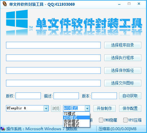Focus the save path input field
The image size is (147, 133).
click(53, 70)
